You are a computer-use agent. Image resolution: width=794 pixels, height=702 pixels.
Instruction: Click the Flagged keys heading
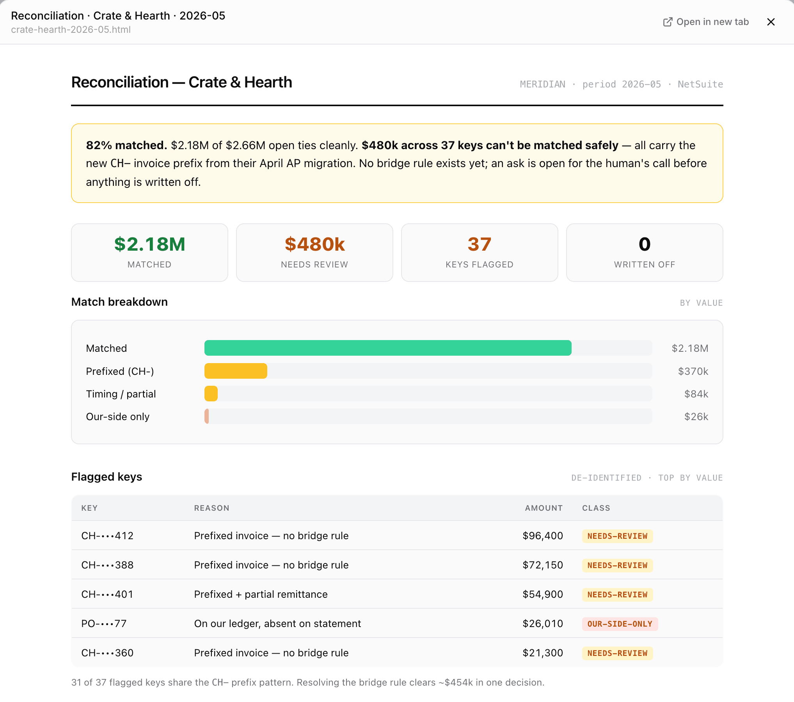click(107, 477)
